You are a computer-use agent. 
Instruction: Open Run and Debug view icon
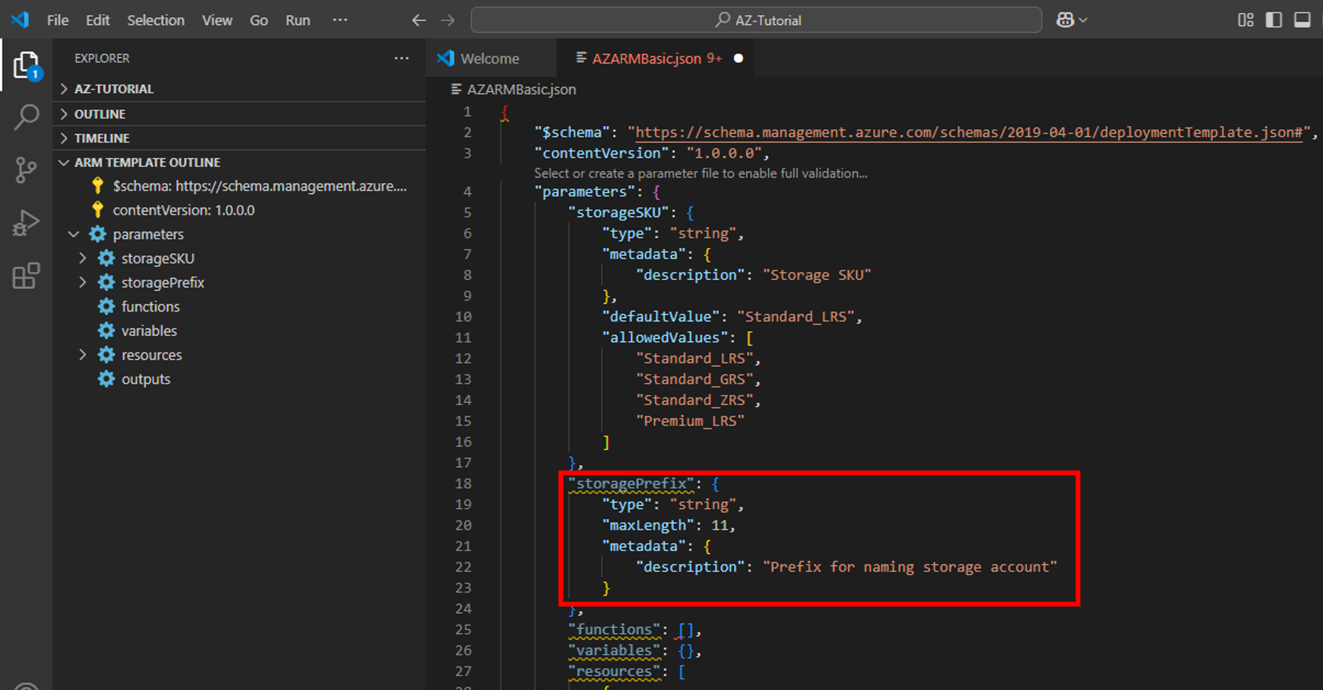(x=26, y=223)
